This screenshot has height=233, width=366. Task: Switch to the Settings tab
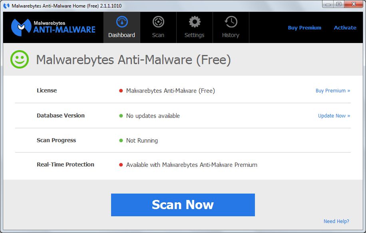195,27
